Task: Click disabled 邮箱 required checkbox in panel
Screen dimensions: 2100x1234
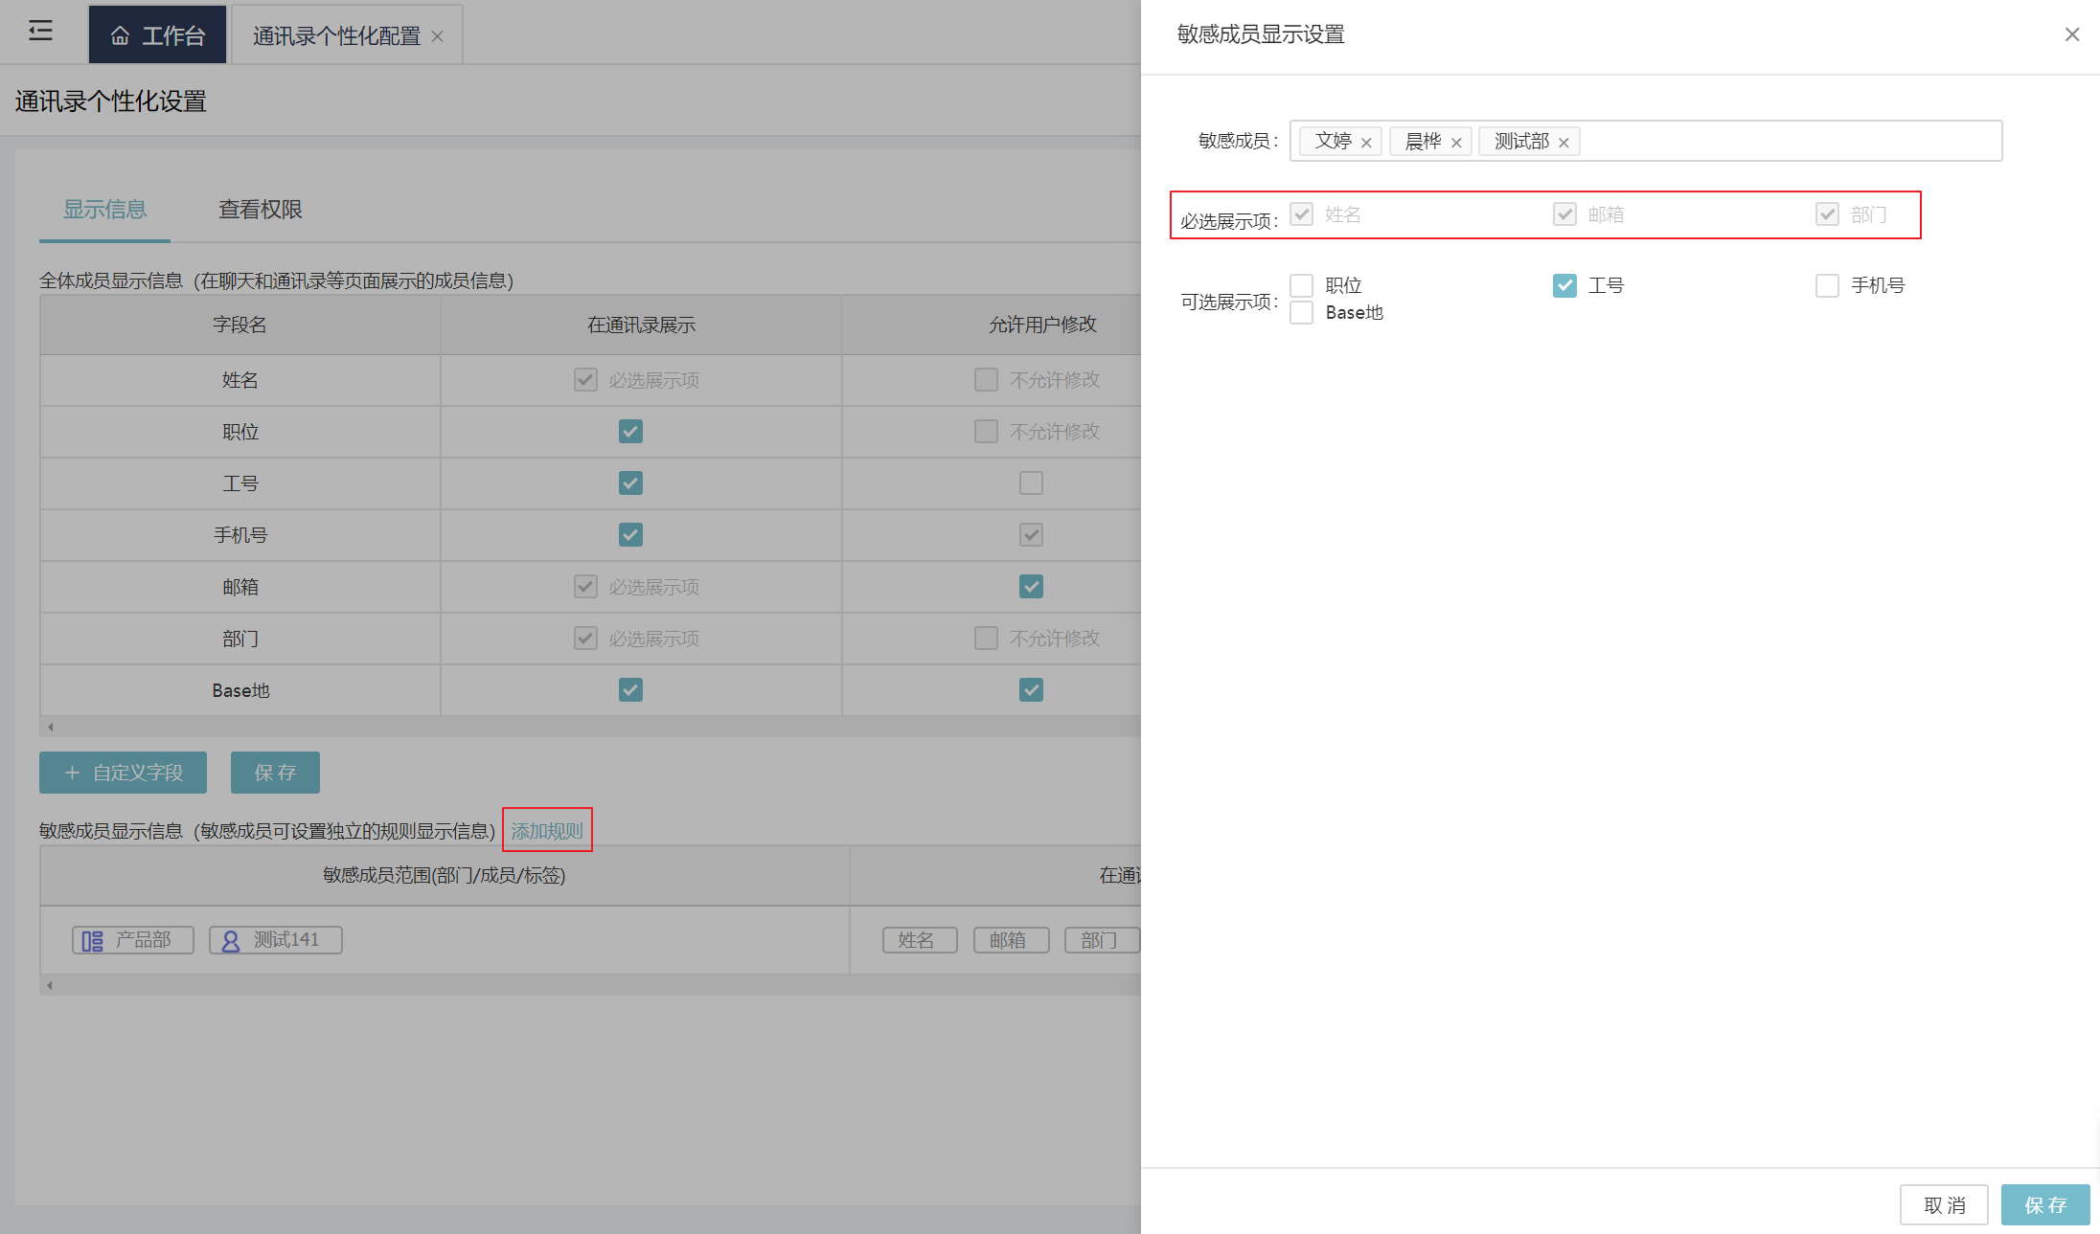Action: [x=1564, y=213]
